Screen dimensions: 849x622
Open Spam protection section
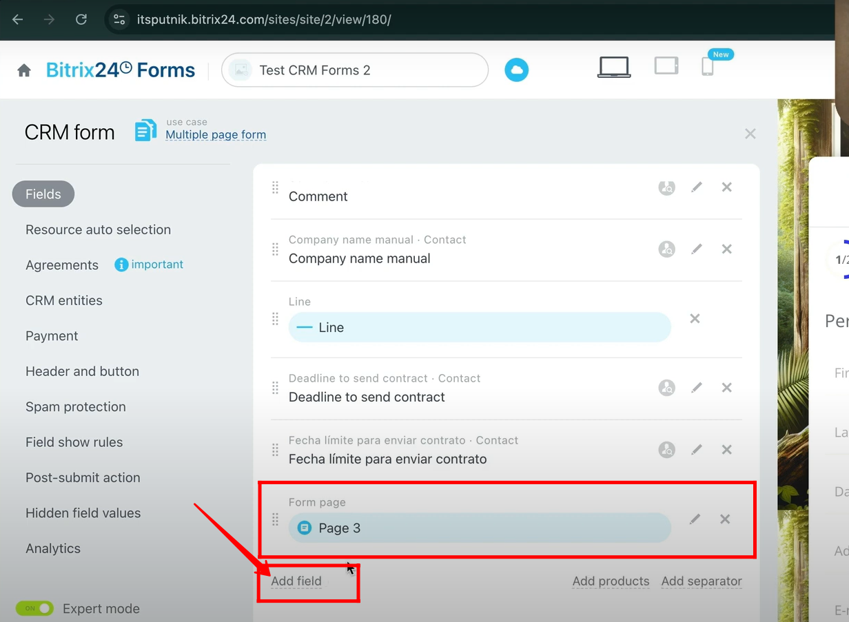pos(76,406)
